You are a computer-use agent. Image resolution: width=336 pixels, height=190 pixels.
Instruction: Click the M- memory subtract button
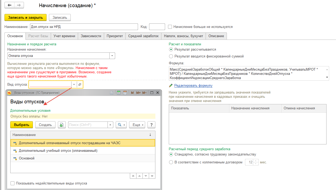click(x=144, y=93)
